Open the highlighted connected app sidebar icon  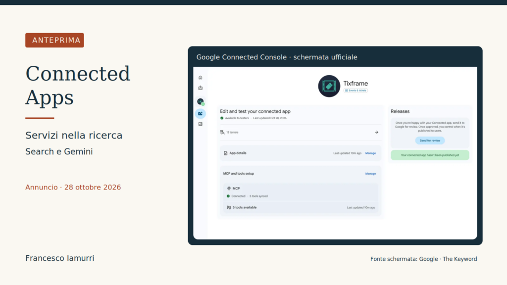(x=200, y=114)
